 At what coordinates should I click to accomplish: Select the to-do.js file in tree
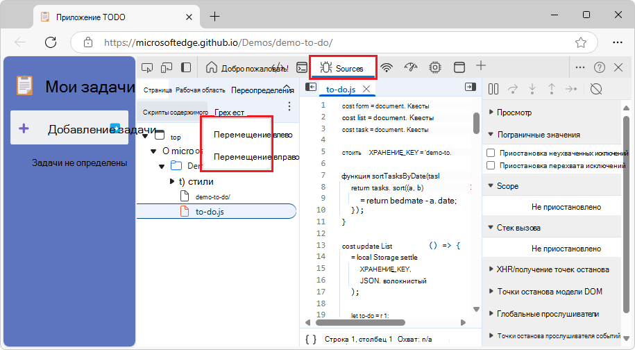coord(216,211)
